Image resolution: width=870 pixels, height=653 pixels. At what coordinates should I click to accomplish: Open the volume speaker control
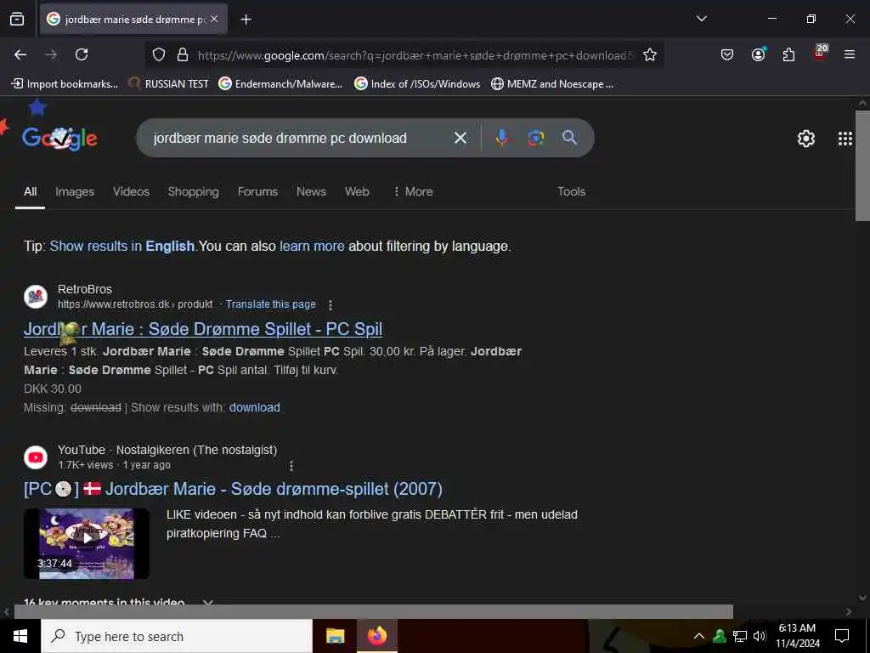point(760,636)
